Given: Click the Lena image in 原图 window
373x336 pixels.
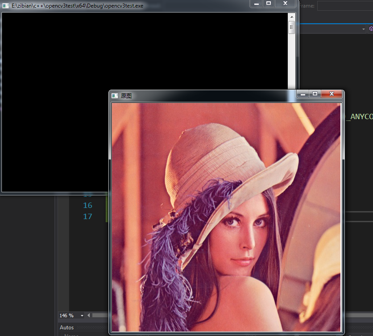Looking at the screenshot, I should pyautogui.click(x=226, y=217).
